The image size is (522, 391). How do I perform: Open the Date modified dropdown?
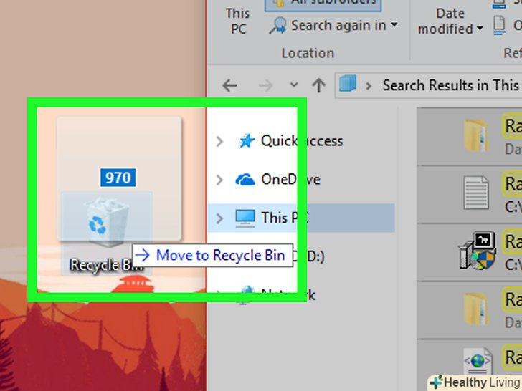click(x=450, y=21)
